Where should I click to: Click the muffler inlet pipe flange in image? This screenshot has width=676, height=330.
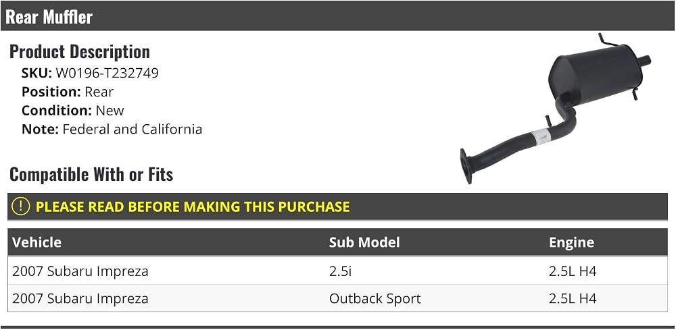(466, 167)
